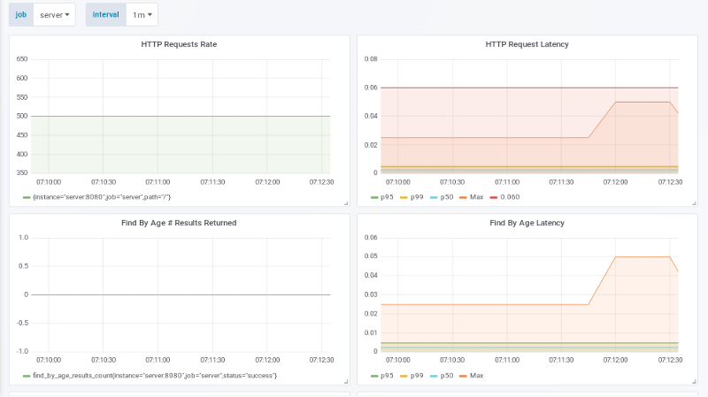This screenshot has height=397, width=708.
Task: Click green color swatch of HTTP Requests Rate legend
Action: pyautogui.click(x=27, y=197)
